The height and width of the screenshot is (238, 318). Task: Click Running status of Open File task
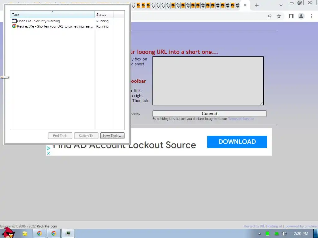[x=102, y=21]
